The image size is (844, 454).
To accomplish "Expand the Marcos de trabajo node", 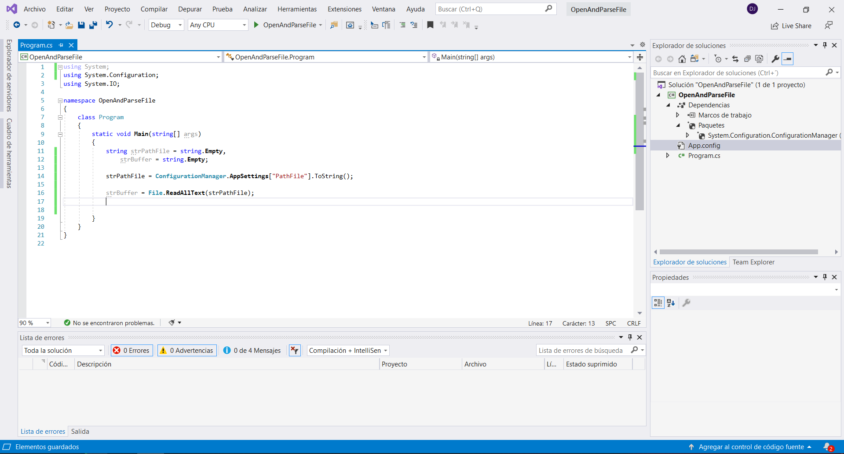I will tap(678, 115).
